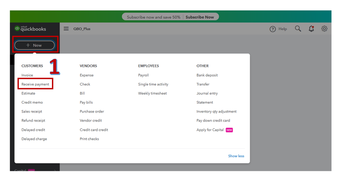The image size is (348, 181).
Task: Select Inventory qty adjustment
Action: click(x=217, y=112)
